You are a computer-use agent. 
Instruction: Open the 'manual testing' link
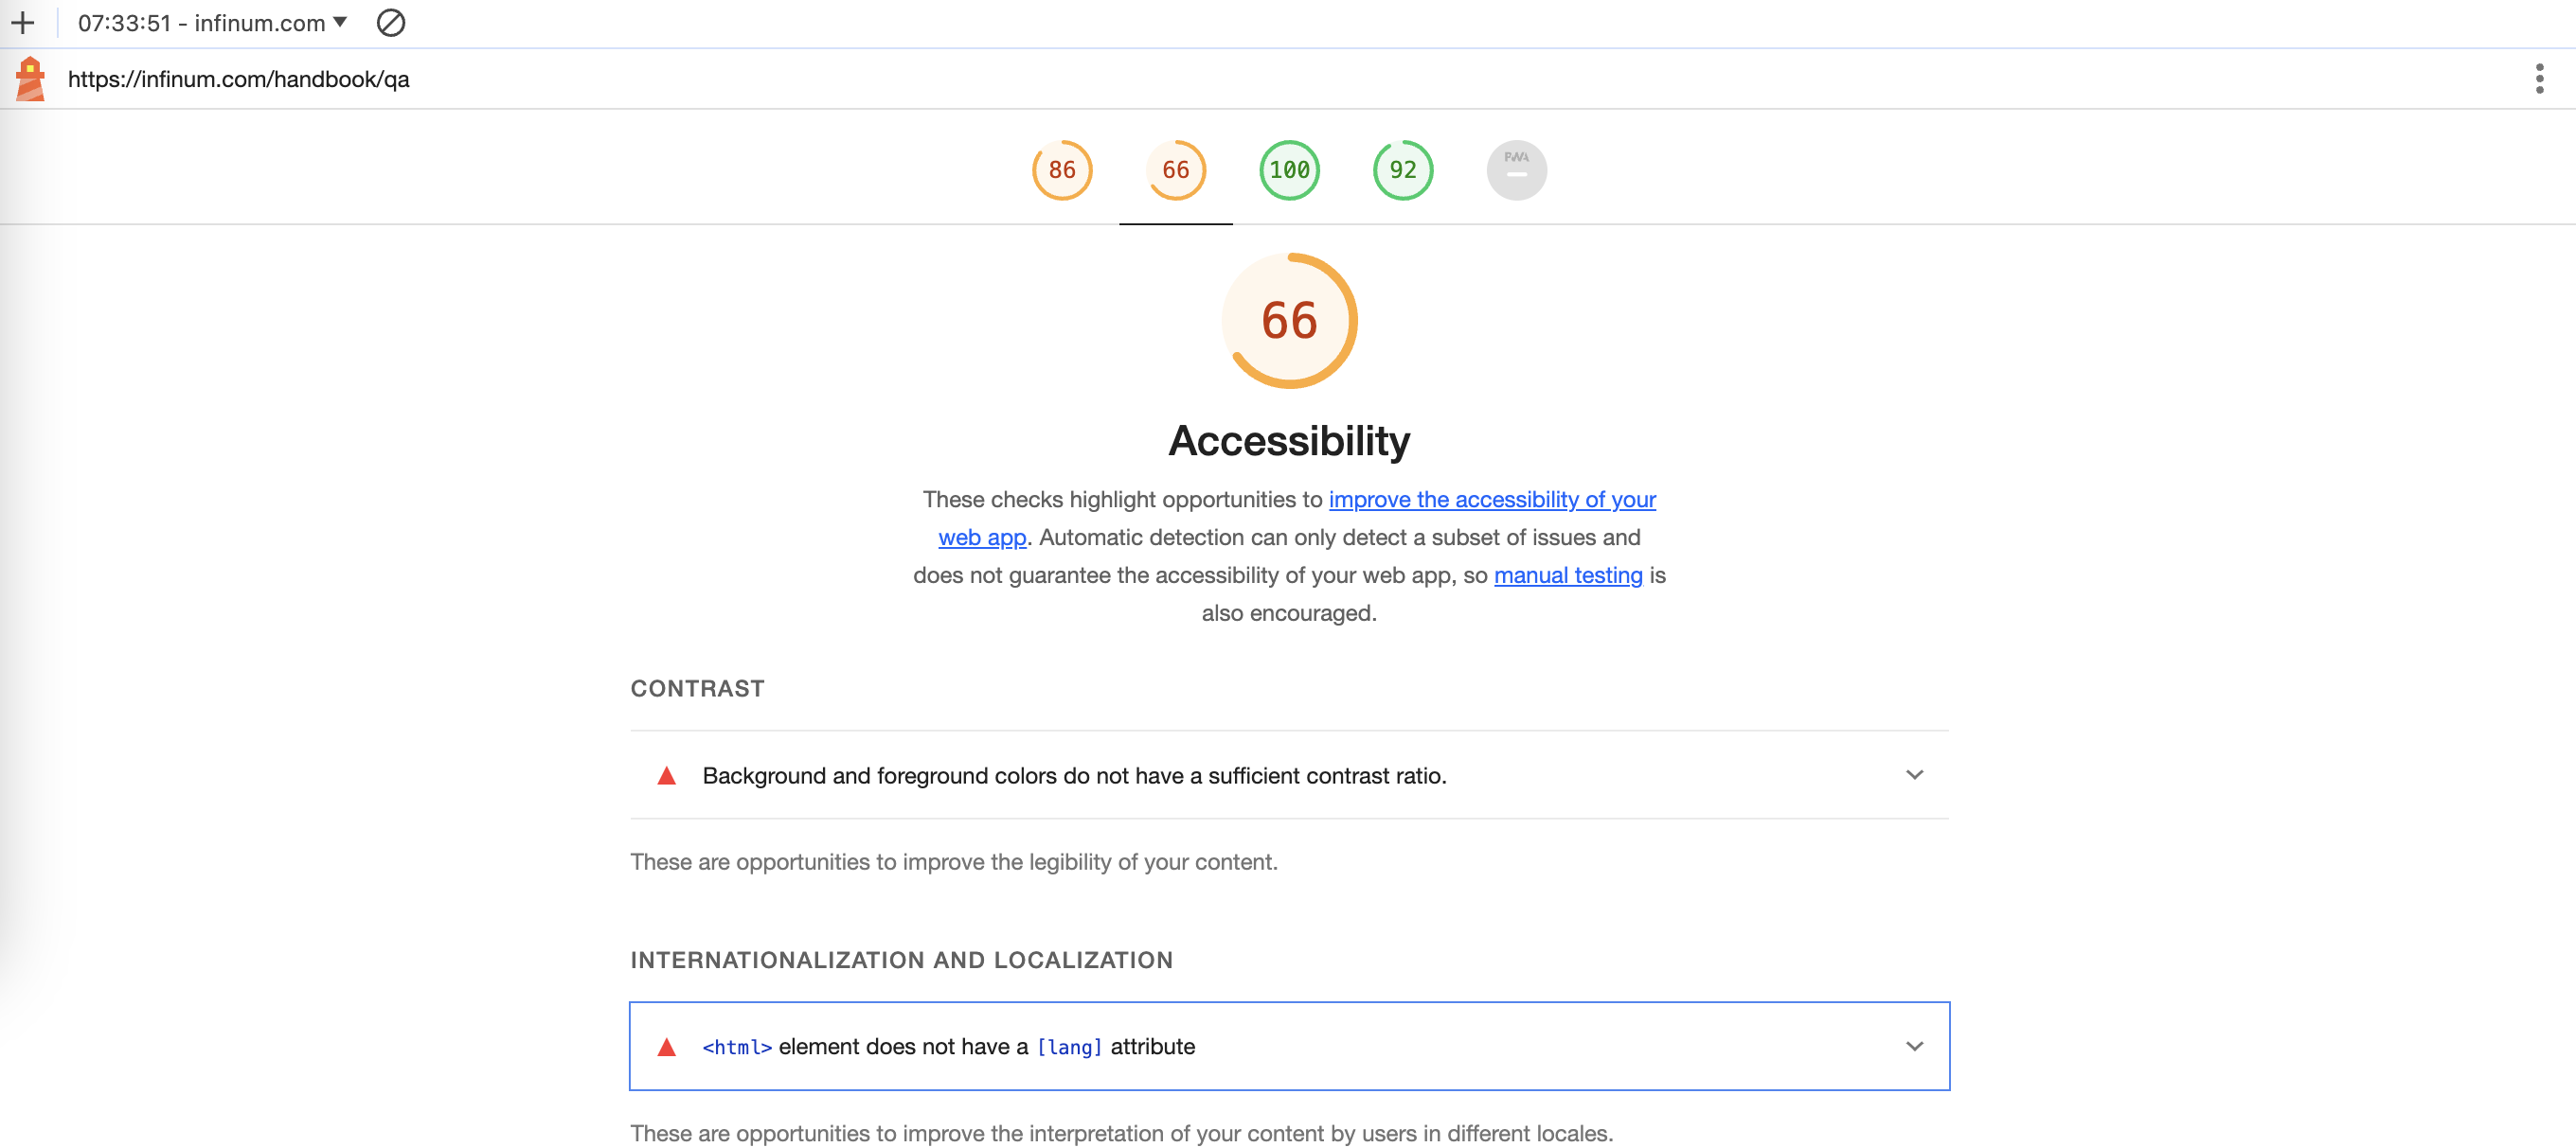[x=1568, y=575]
